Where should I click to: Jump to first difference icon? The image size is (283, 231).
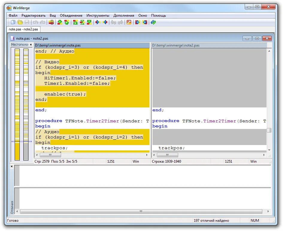point(75,22)
